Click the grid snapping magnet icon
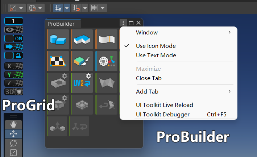Viewport: 257px width, 157px height. 76,8
